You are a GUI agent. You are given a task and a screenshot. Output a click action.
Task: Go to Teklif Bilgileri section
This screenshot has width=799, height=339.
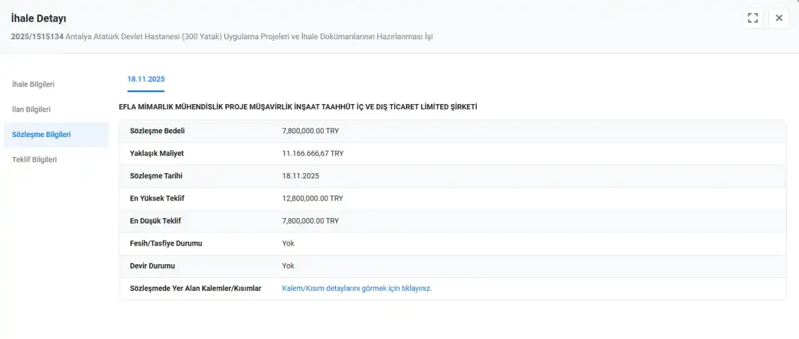coord(34,160)
